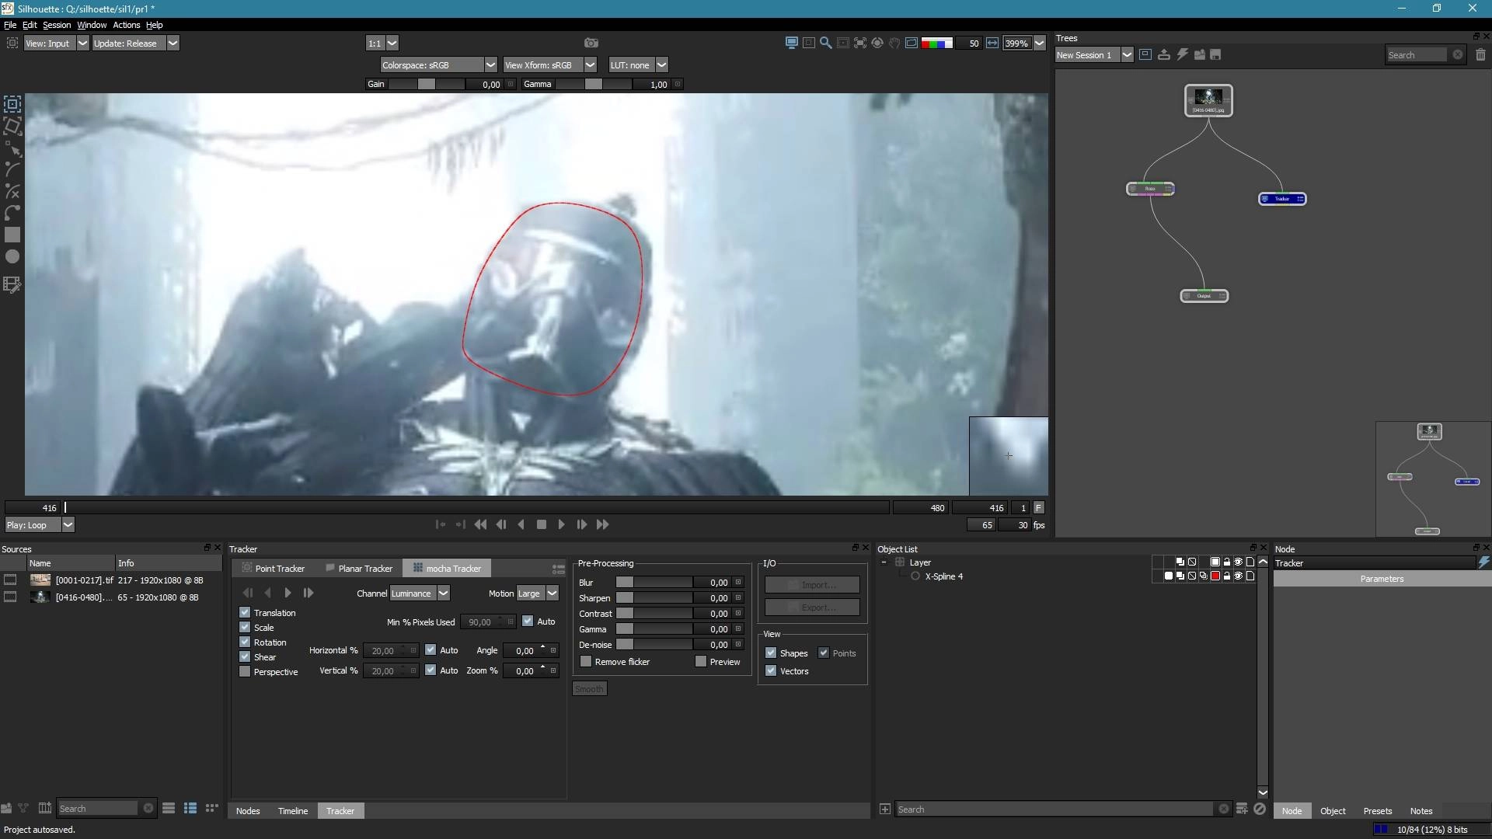Open the LUT: none dropdown
This screenshot has height=839, width=1492.
point(638,65)
